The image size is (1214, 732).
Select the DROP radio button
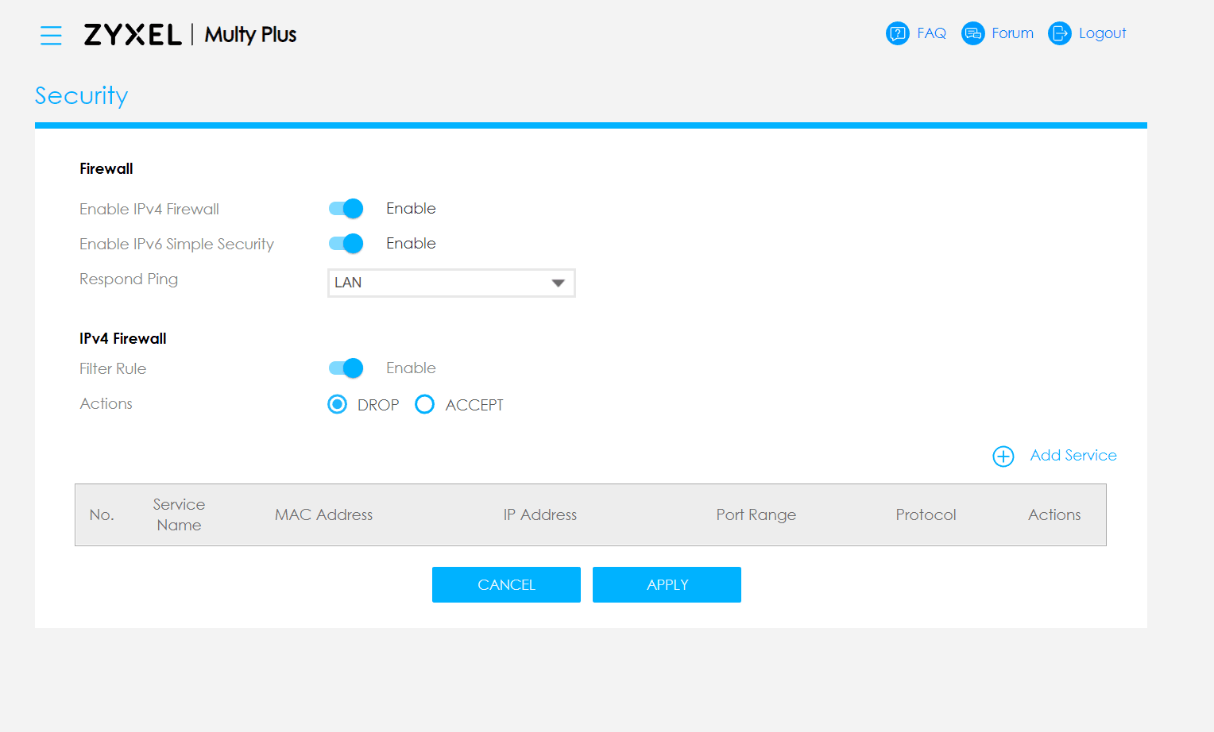[x=338, y=405]
